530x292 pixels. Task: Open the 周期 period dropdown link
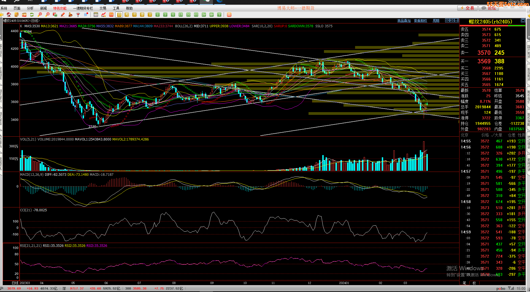[x=436, y=21]
